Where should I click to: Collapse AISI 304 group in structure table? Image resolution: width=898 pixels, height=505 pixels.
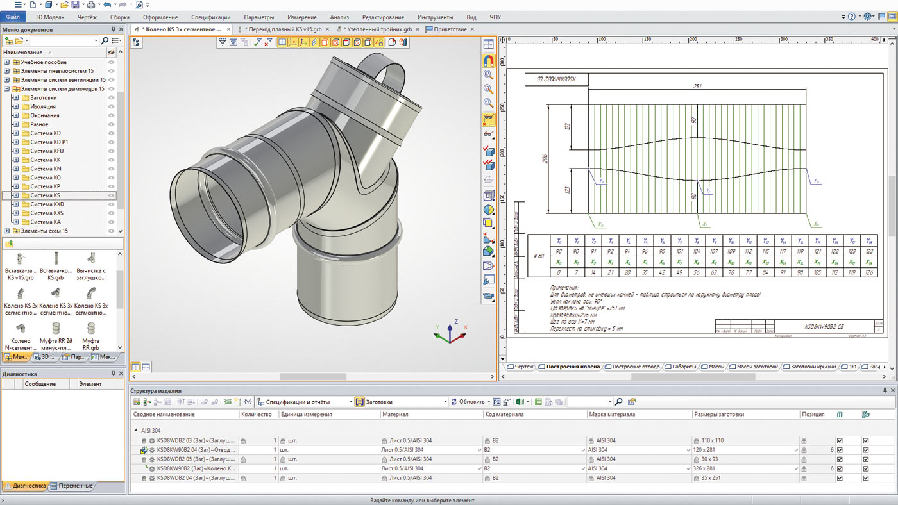135,431
